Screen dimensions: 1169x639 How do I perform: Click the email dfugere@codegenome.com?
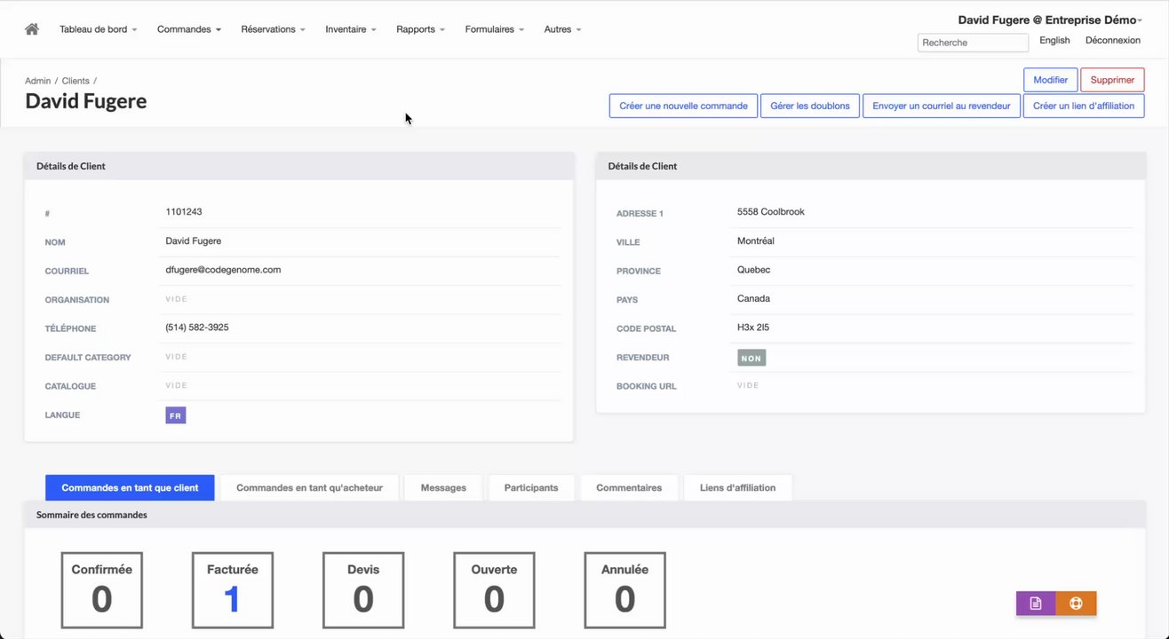point(223,270)
